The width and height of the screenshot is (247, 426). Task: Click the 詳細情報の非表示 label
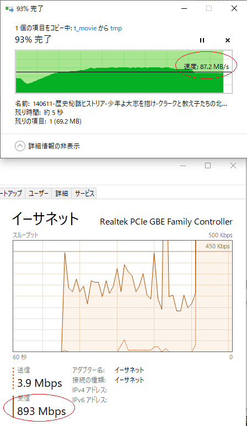pyautogui.click(x=54, y=146)
